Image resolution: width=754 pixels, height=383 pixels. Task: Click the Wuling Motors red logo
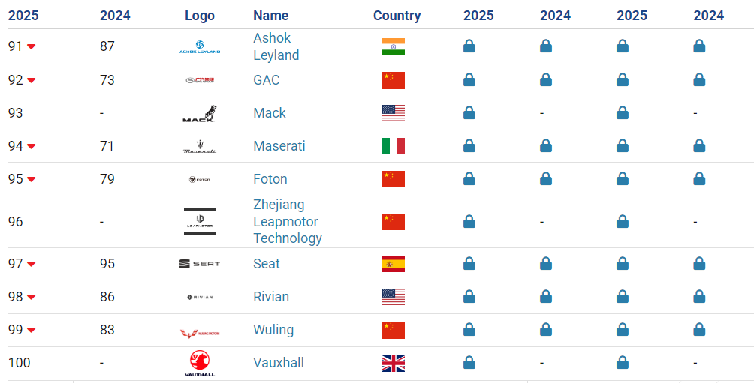tap(200, 333)
